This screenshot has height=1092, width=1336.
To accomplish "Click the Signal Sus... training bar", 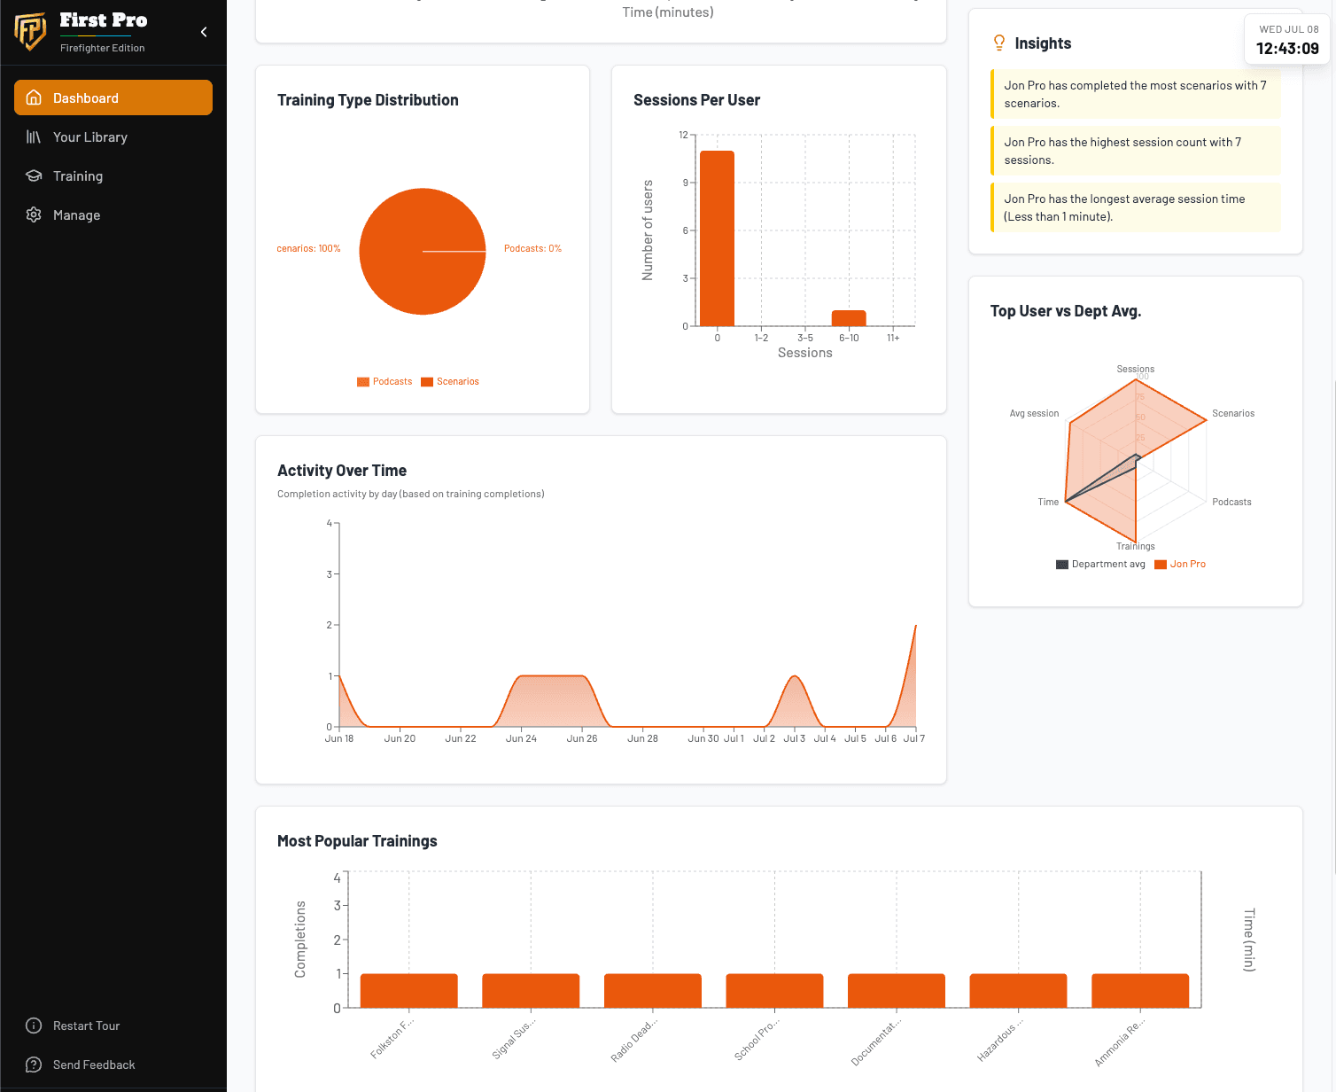I will tap(531, 991).
